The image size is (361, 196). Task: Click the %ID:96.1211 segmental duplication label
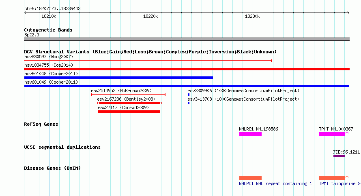pyautogui.click(x=346, y=152)
